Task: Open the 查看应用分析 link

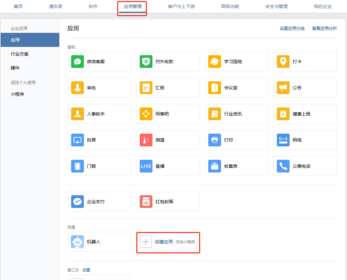Action: 324,28
